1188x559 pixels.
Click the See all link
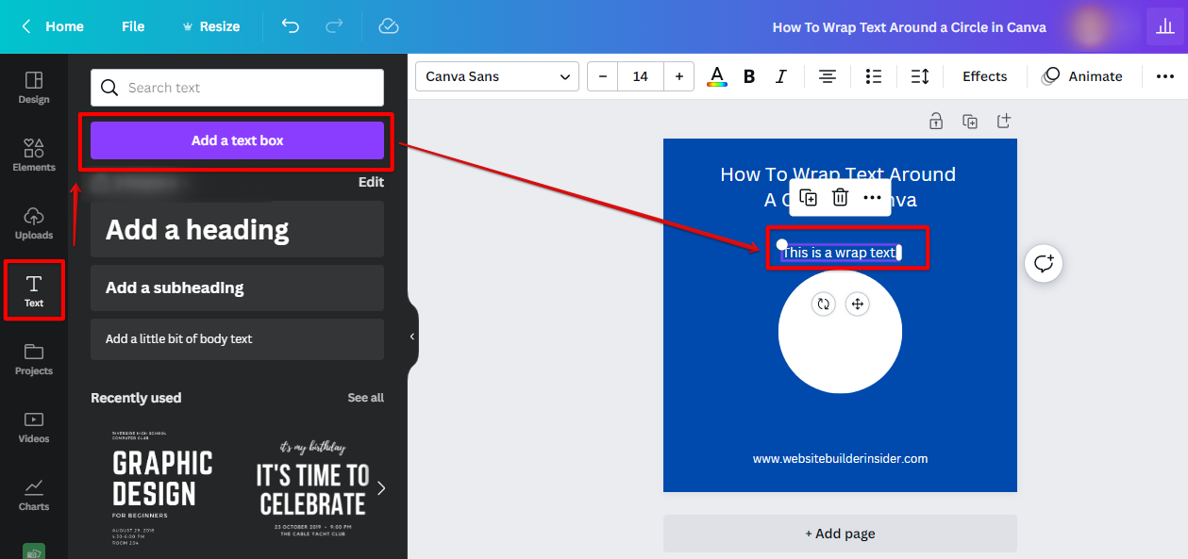click(x=365, y=398)
